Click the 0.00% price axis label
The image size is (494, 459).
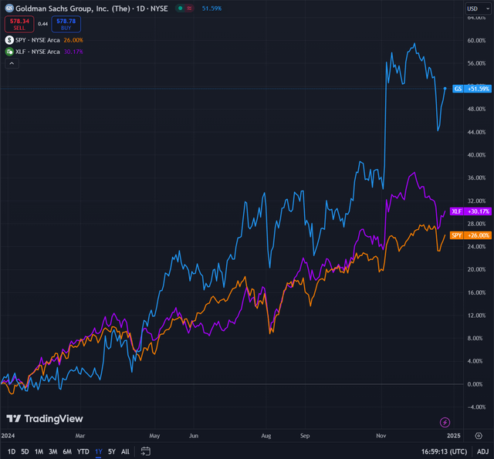(x=475, y=384)
